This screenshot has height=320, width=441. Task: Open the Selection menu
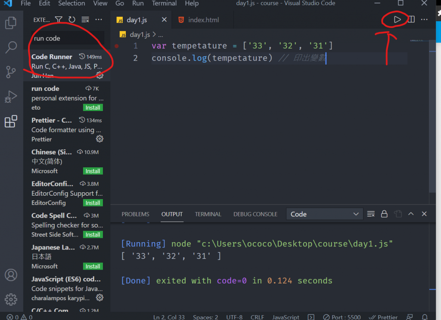point(71,3)
